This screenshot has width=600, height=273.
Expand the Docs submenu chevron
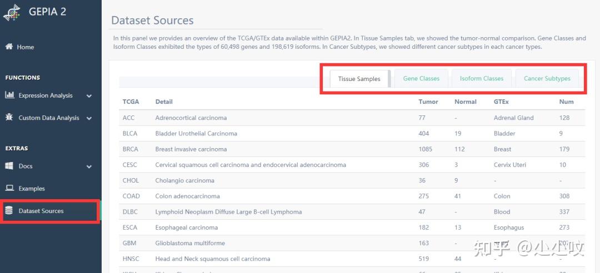point(89,166)
